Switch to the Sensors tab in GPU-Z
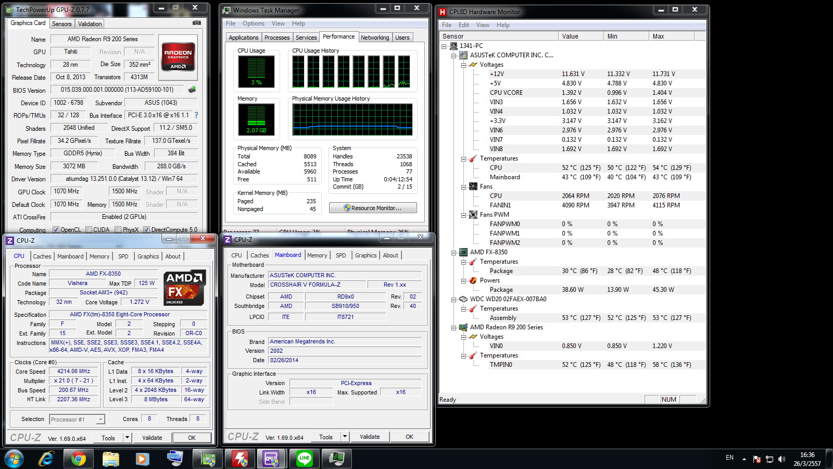This screenshot has width=833, height=469. pyautogui.click(x=61, y=24)
